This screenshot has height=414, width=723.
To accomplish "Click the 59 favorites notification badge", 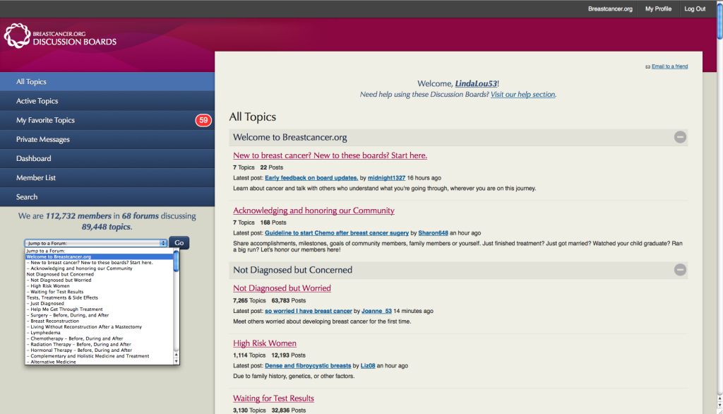I will pos(203,120).
